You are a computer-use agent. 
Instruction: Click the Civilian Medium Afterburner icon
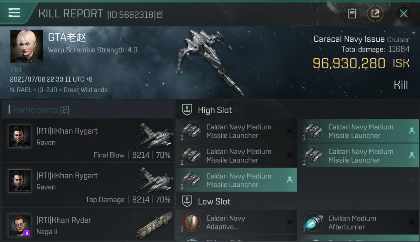pos(313,223)
